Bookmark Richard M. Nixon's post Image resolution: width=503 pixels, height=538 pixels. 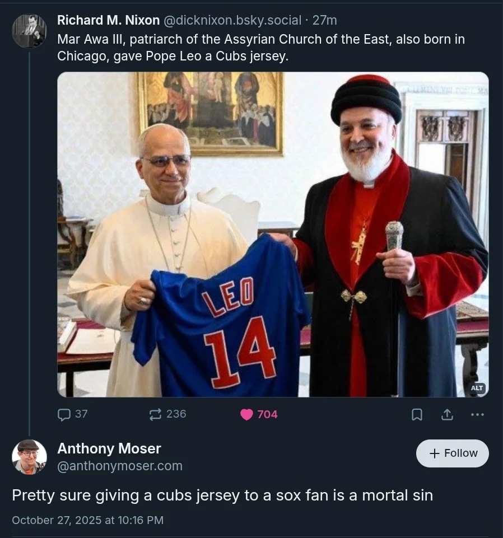tap(417, 414)
